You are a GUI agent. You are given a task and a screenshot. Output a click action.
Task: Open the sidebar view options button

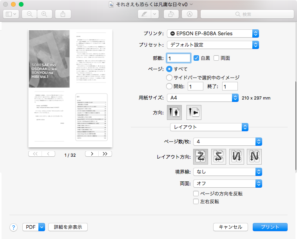click(x=11, y=14)
